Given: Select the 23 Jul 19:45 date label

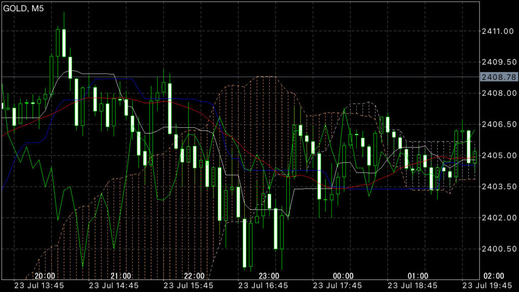Looking at the screenshot, I should pyautogui.click(x=487, y=285).
